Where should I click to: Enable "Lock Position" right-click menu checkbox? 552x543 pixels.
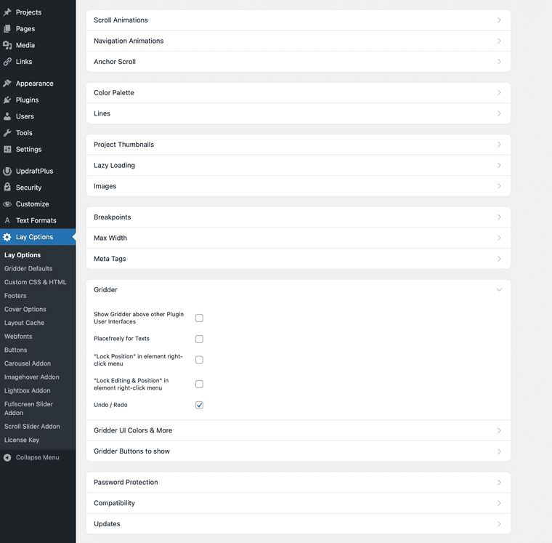tap(199, 360)
